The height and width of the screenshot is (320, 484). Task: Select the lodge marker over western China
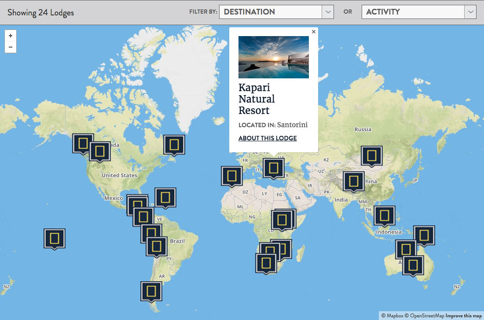coord(353,182)
